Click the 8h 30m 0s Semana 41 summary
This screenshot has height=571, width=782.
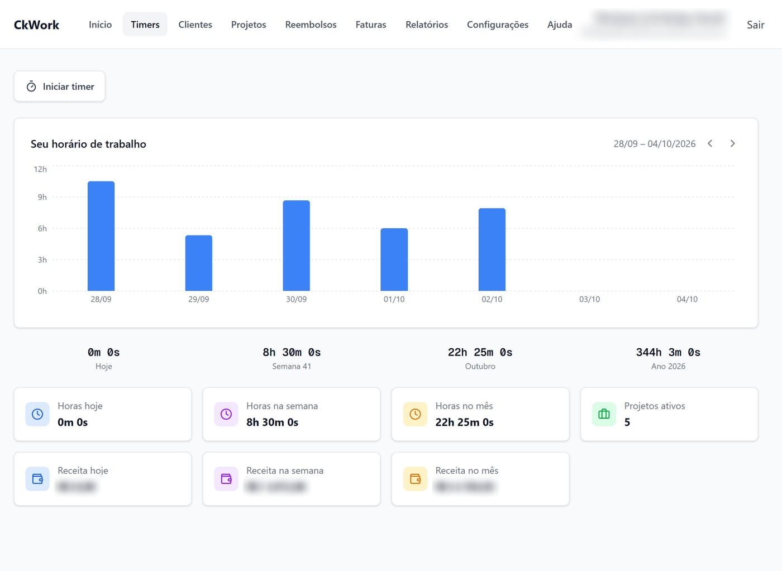pos(292,358)
